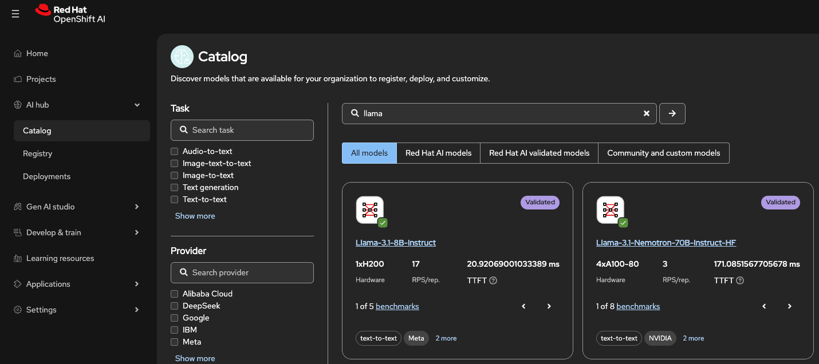Viewport: 819px width, 364px height.
Task: Show next benchmark on Nemotron card
Action: pos(789,306)
